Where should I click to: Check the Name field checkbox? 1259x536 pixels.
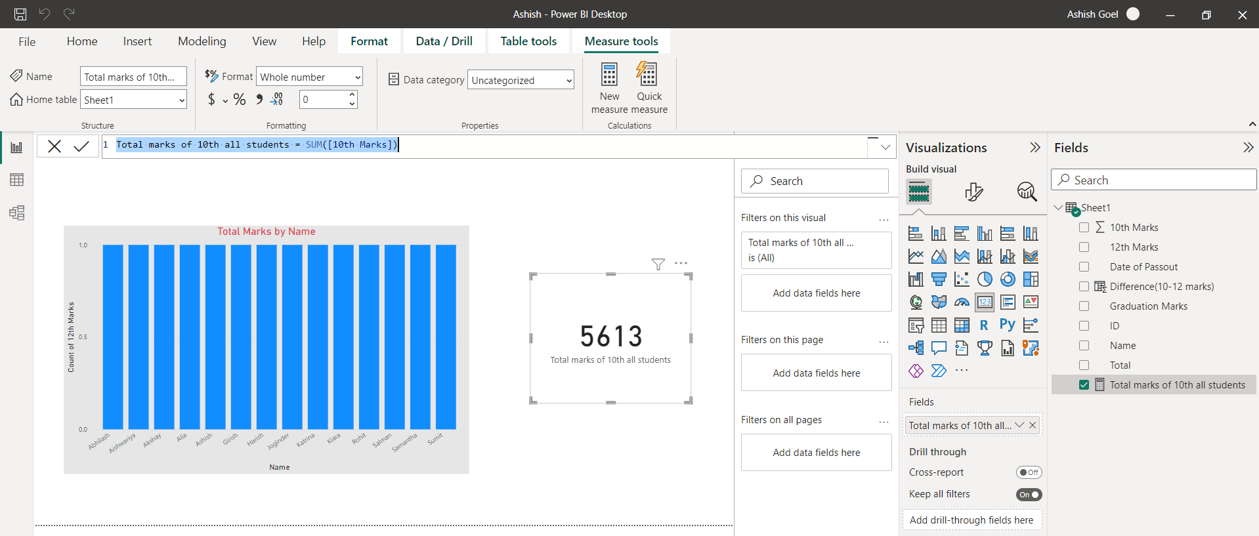[1084, 345]
